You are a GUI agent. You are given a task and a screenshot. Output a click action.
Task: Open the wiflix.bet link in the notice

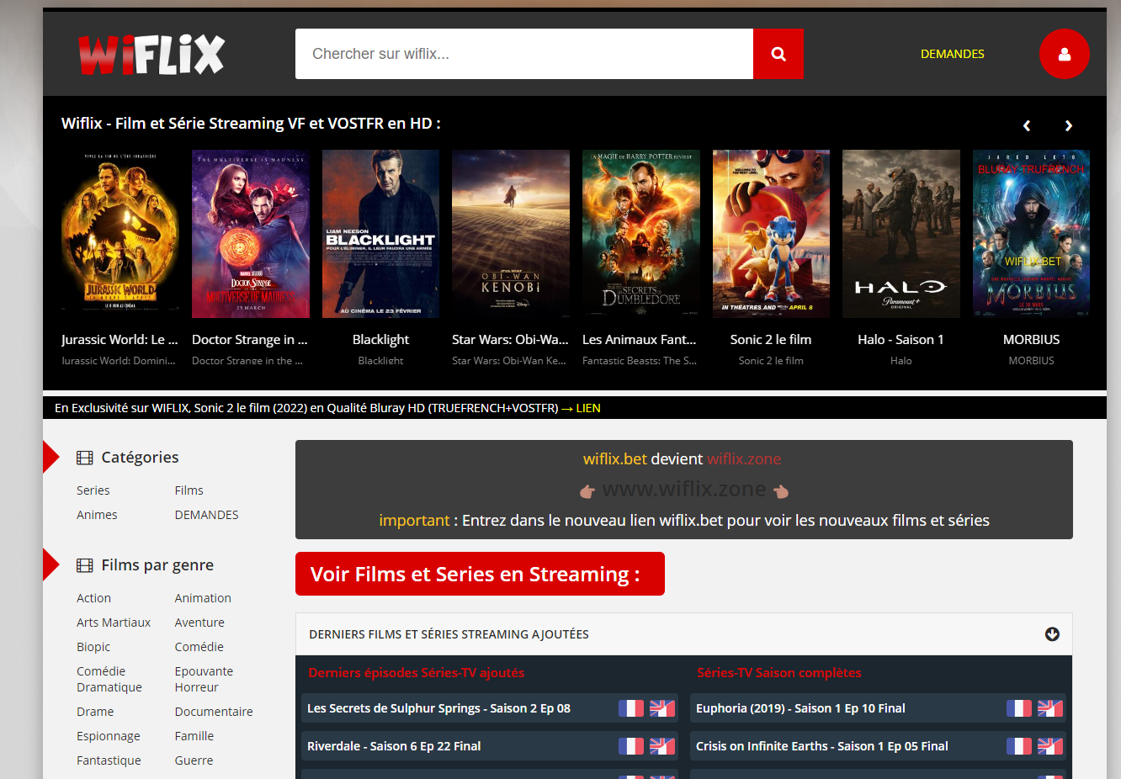tap(615, 459)
